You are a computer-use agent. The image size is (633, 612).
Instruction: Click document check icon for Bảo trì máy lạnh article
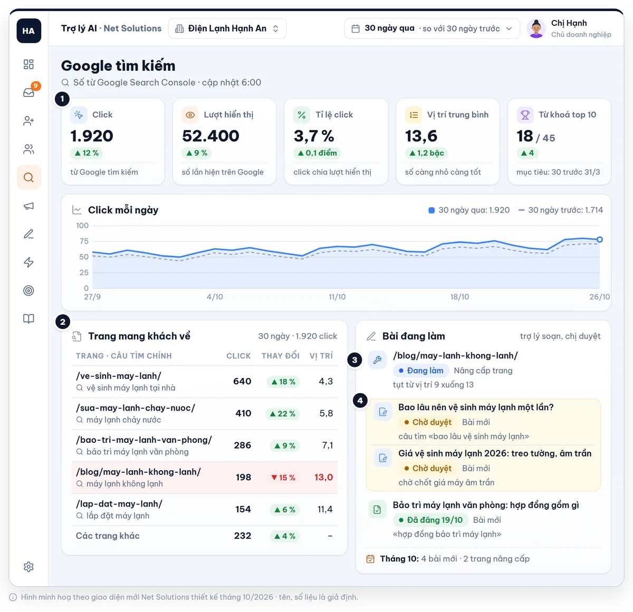[x=377, y=509]
